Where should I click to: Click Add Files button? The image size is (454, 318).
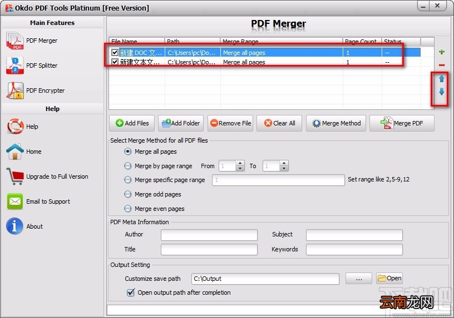(132, 123)
